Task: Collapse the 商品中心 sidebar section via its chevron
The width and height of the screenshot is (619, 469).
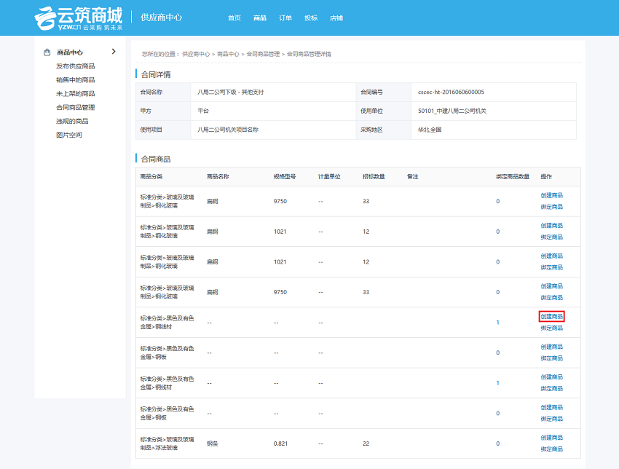Action: [114, 52]
